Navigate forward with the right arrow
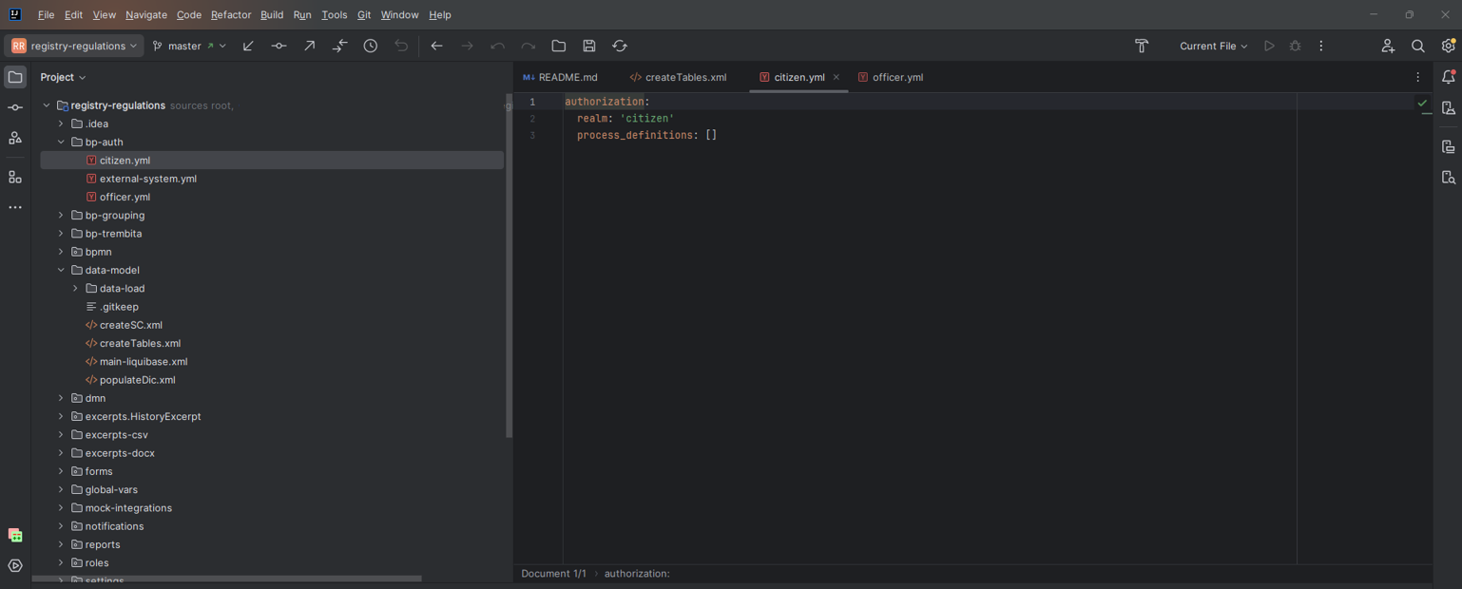The image size is (1462, 589). coord(467,46)
